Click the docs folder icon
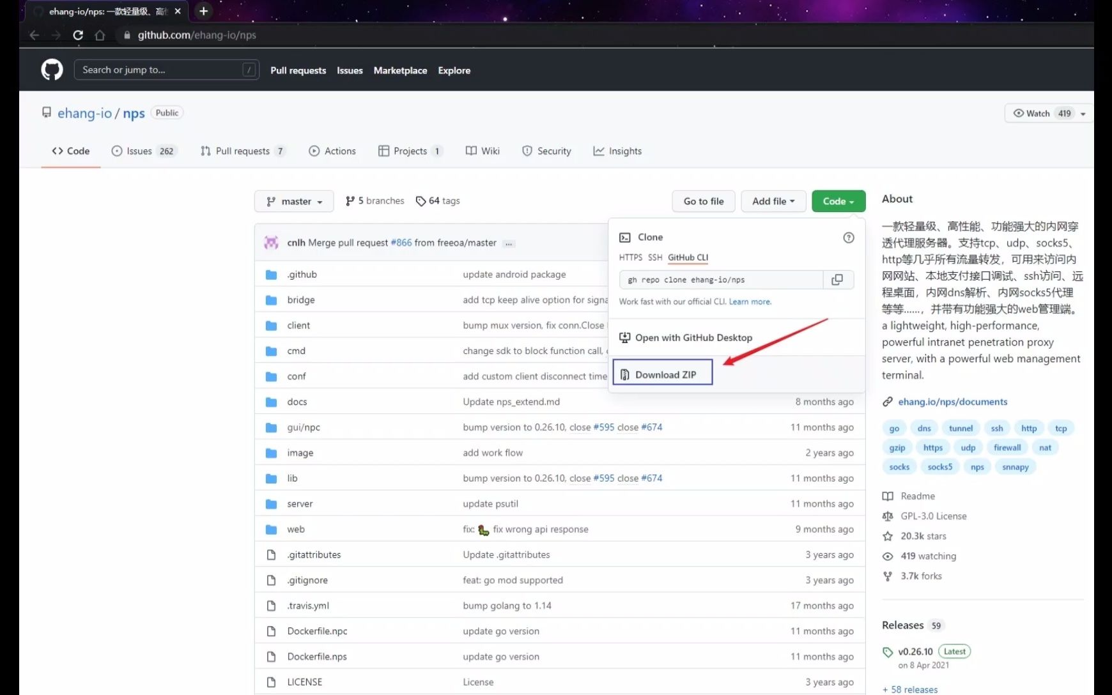 pos(271,401)
